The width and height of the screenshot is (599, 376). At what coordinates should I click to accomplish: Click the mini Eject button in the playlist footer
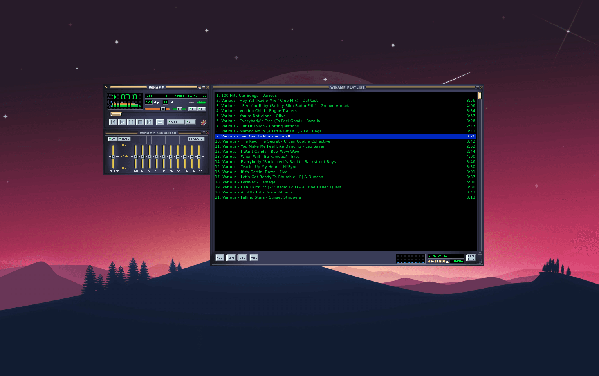point(447,261)
